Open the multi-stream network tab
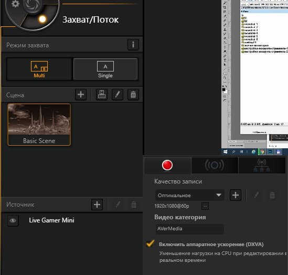Screen dimensions: 288x275 (x=262, y=165)
